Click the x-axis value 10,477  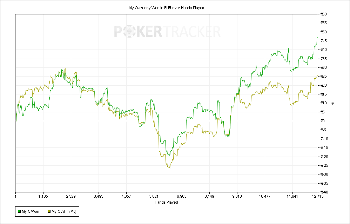point(264,197)
